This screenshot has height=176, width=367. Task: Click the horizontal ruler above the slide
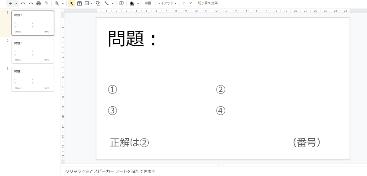tap(223, 11)
